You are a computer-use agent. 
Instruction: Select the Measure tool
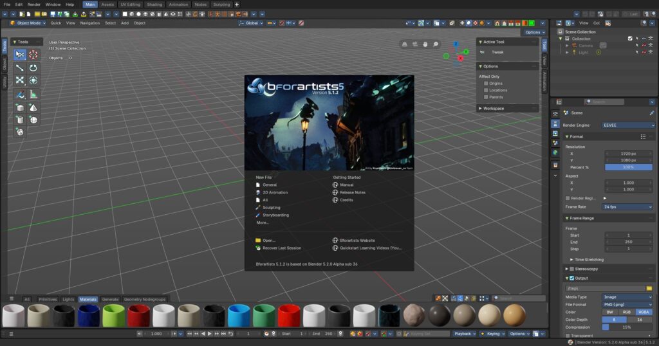click(33, 95)
